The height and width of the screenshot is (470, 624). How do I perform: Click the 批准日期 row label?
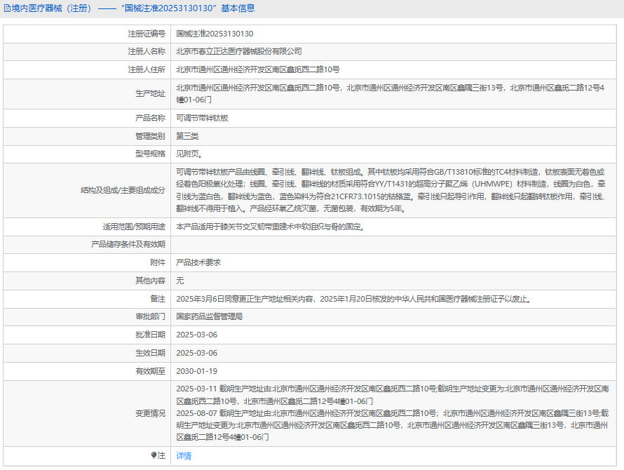[x=150, y=335]
